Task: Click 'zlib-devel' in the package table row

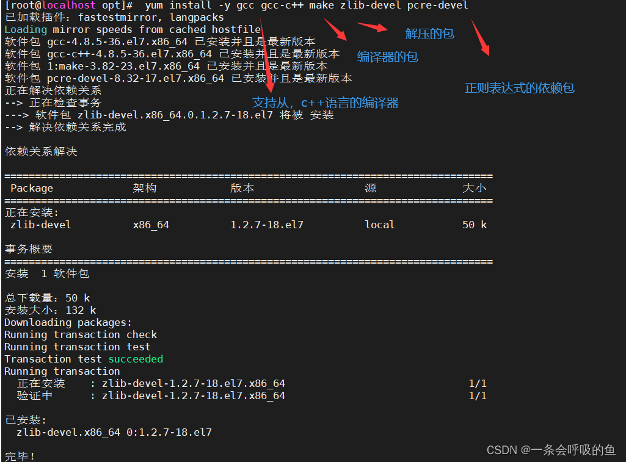Action: point(41,225)
